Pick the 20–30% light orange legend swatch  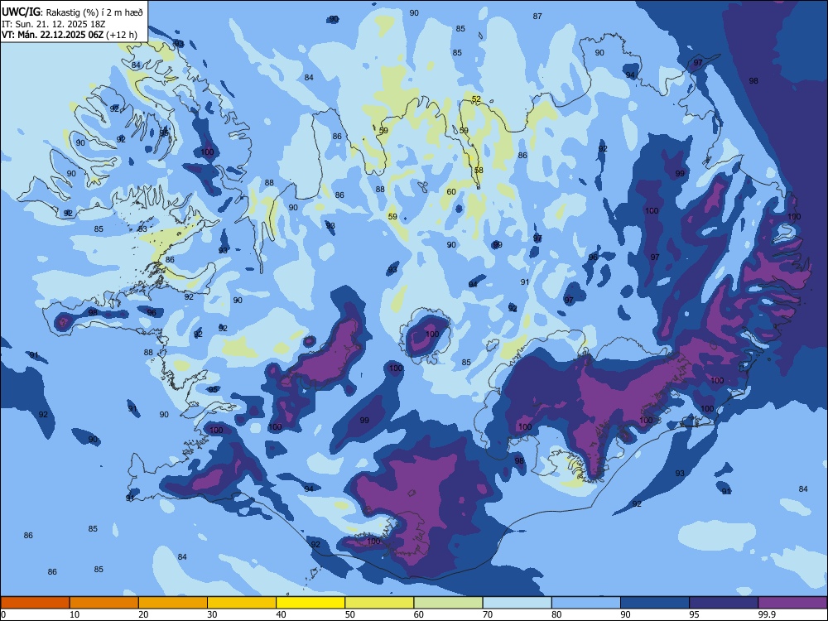[173, 603]
